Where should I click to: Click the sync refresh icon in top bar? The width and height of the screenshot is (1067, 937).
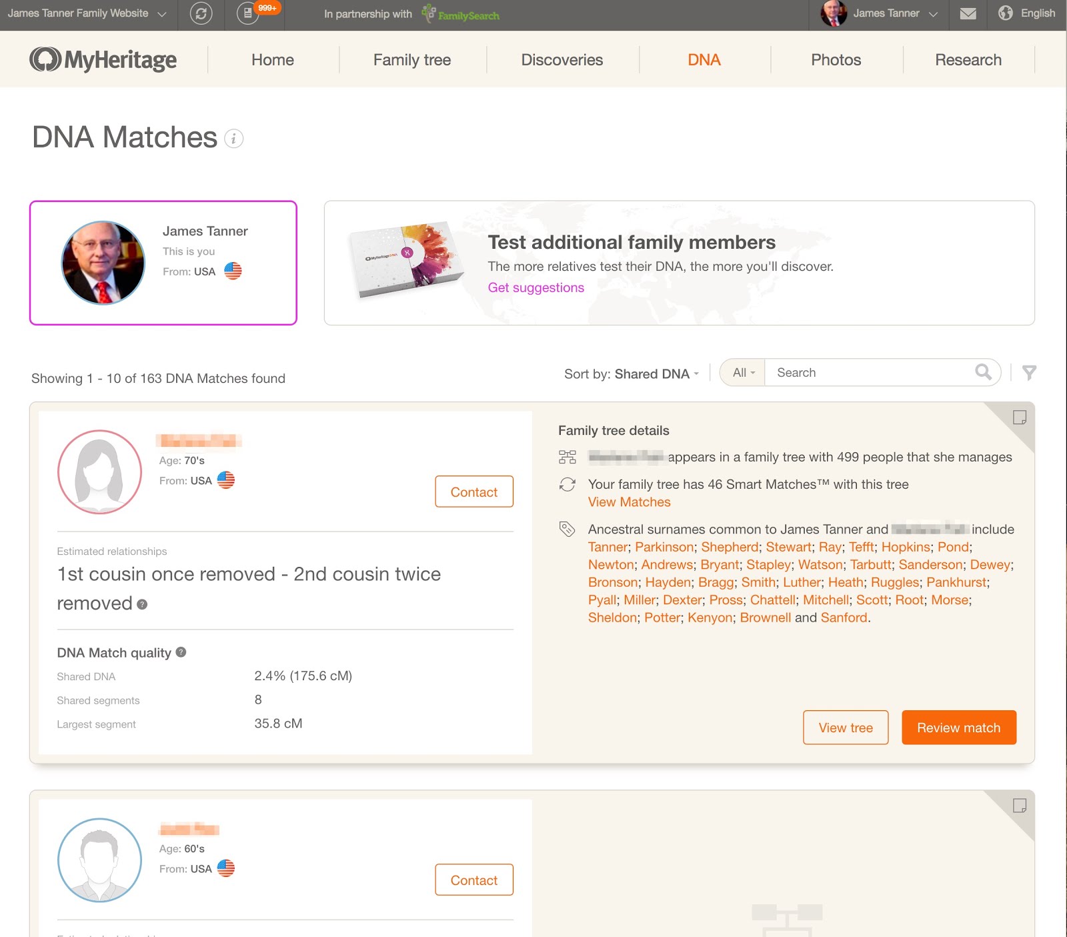point(201,13)
